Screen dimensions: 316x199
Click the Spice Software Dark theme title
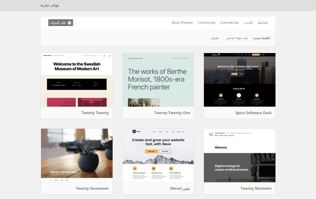point(253,113)
